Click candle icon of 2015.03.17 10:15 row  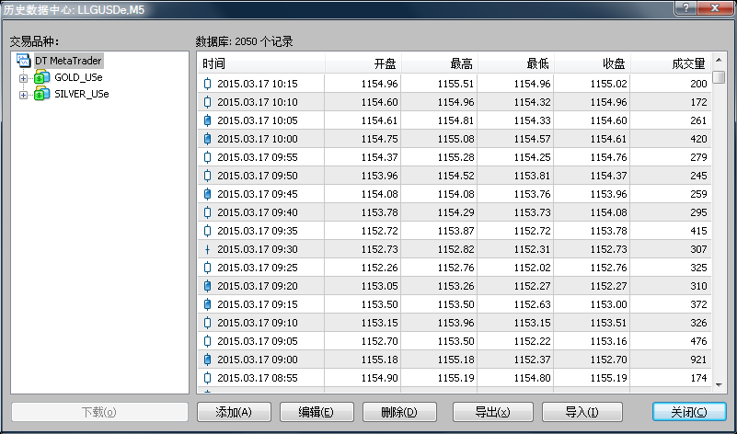pyautogui.click(x=207, y=84)
